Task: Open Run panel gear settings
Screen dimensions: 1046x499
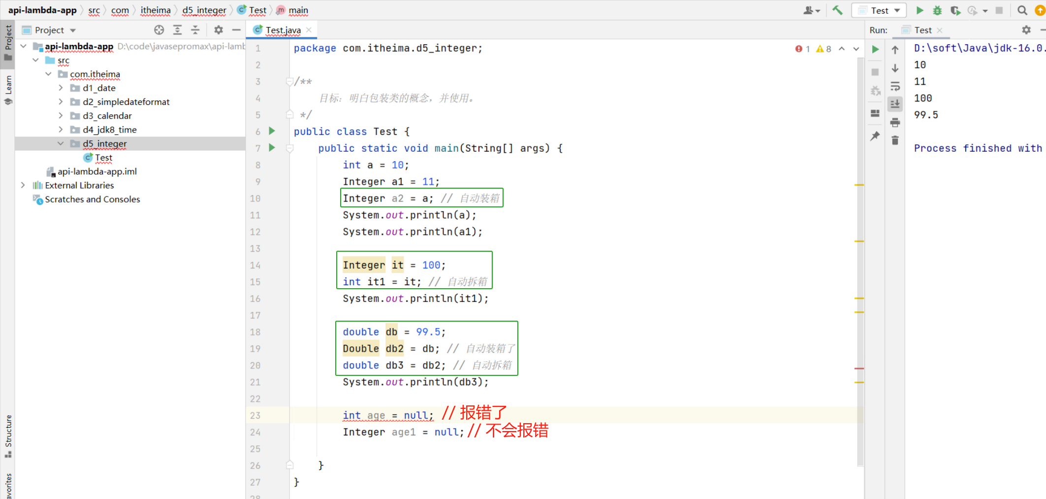Action: click(1026, 30)
